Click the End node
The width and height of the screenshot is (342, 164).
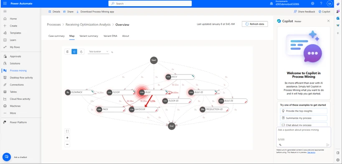[172, 126]
